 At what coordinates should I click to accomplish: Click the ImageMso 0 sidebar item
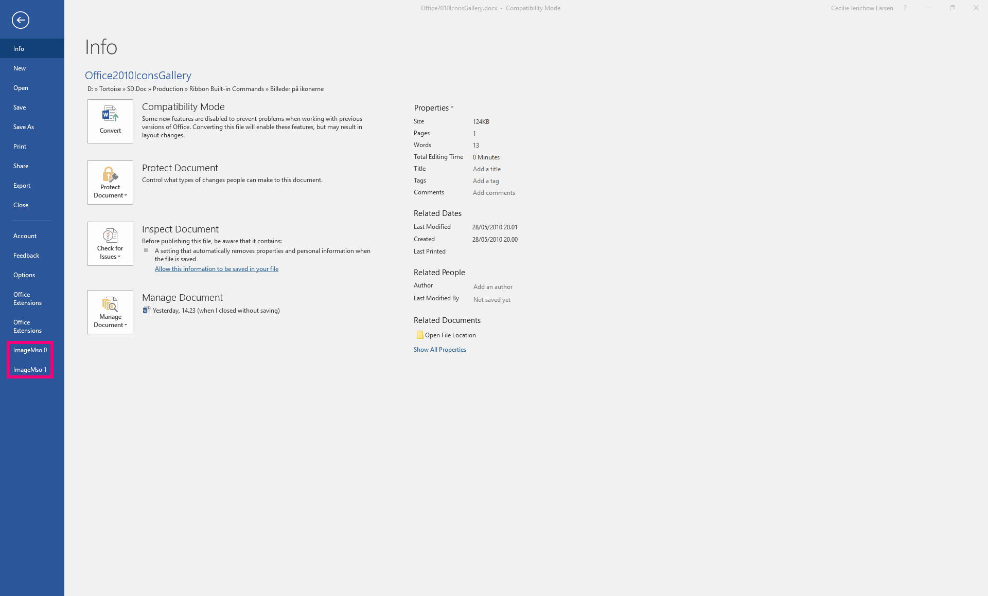point(32,350)
